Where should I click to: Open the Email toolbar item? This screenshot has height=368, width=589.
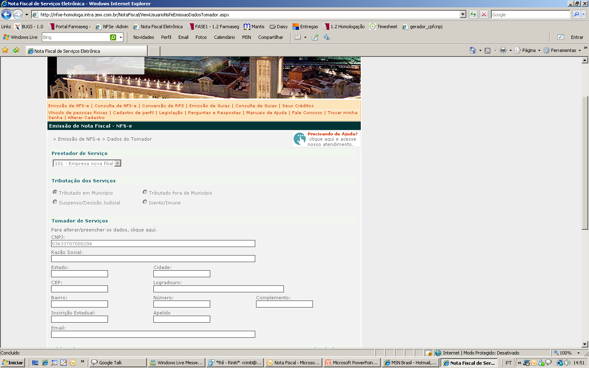pyautogui.click(x=183, y=37)
